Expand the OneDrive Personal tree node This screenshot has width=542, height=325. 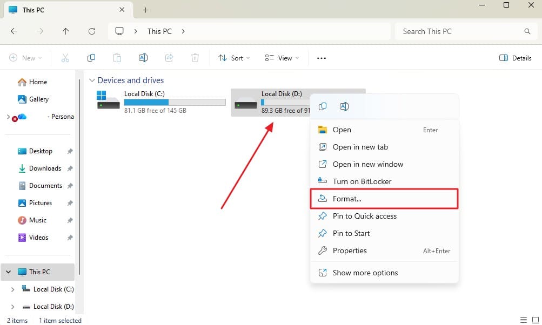[x=8, y=117]
